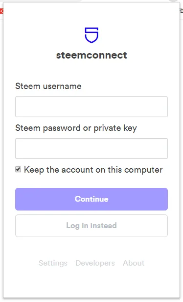Click the Steem username label
The image size is (183, 302).
[x=48, y=86]
